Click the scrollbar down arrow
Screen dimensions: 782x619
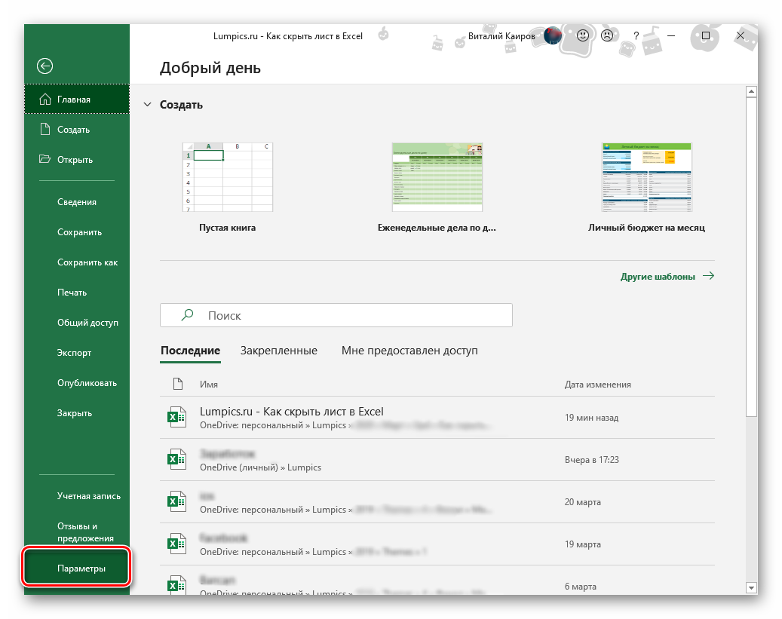tap(751, 587)
